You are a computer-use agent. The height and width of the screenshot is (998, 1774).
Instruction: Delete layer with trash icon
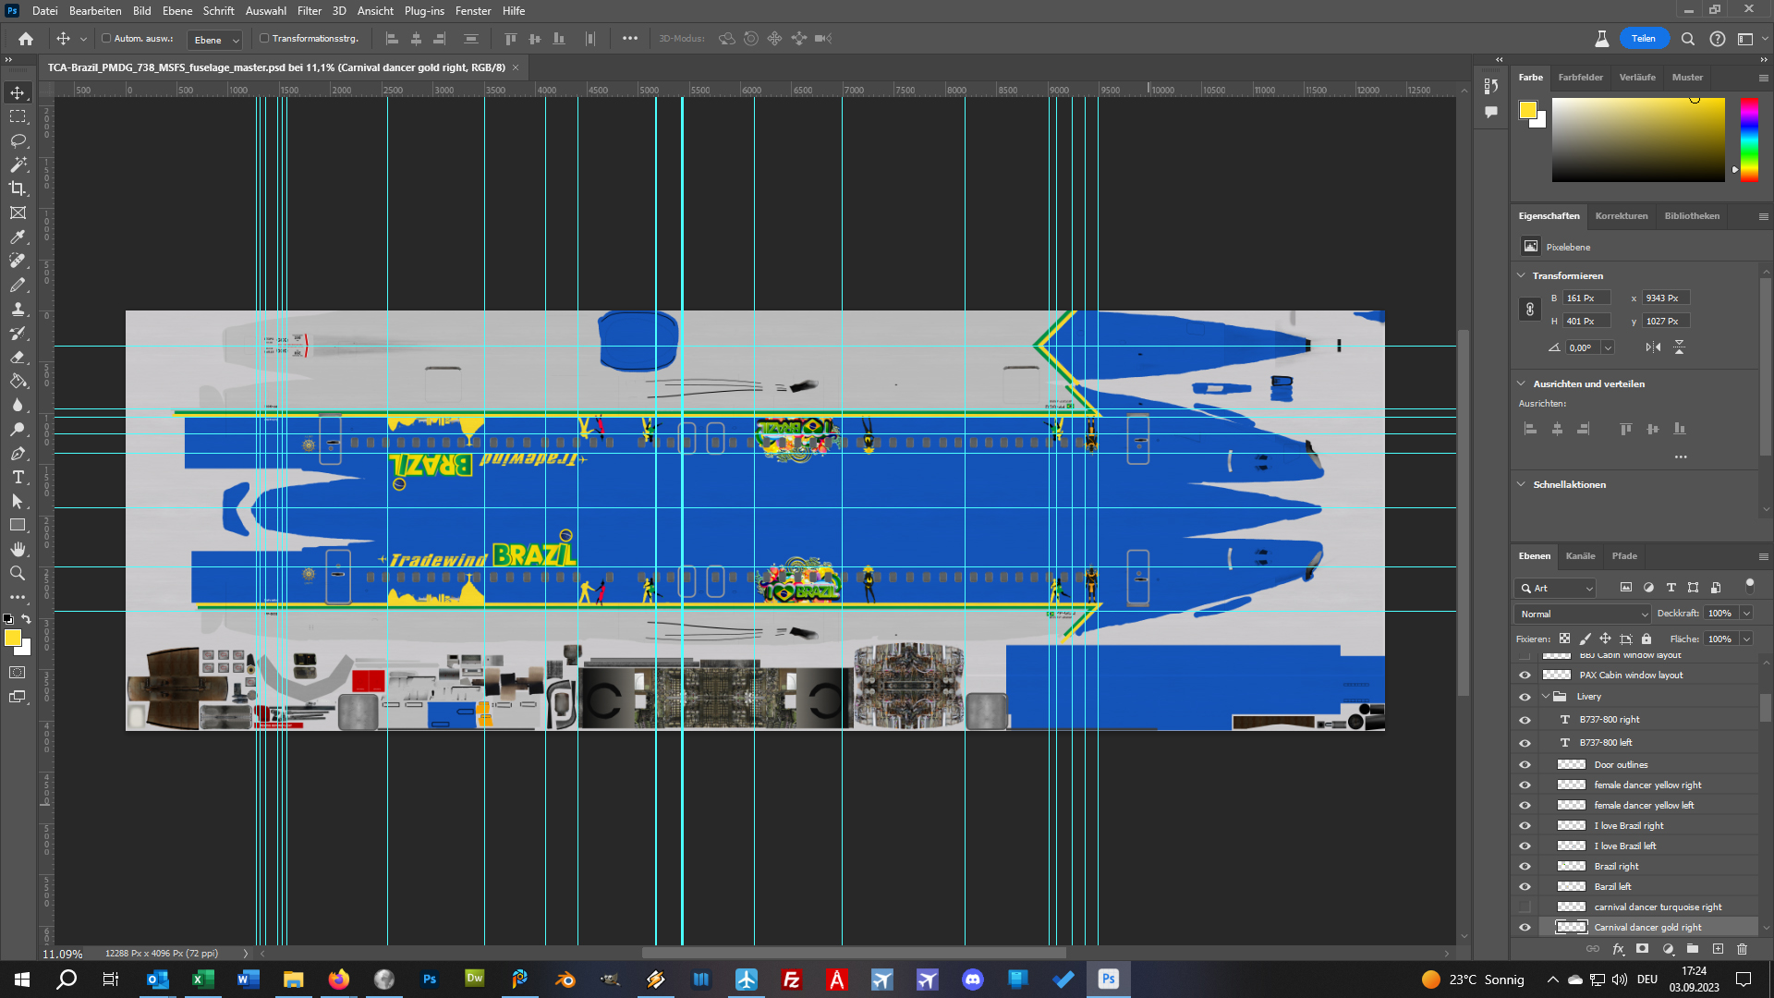[1742, 949]
